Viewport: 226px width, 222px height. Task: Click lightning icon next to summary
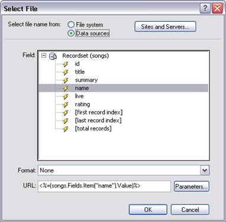(66, 80)
